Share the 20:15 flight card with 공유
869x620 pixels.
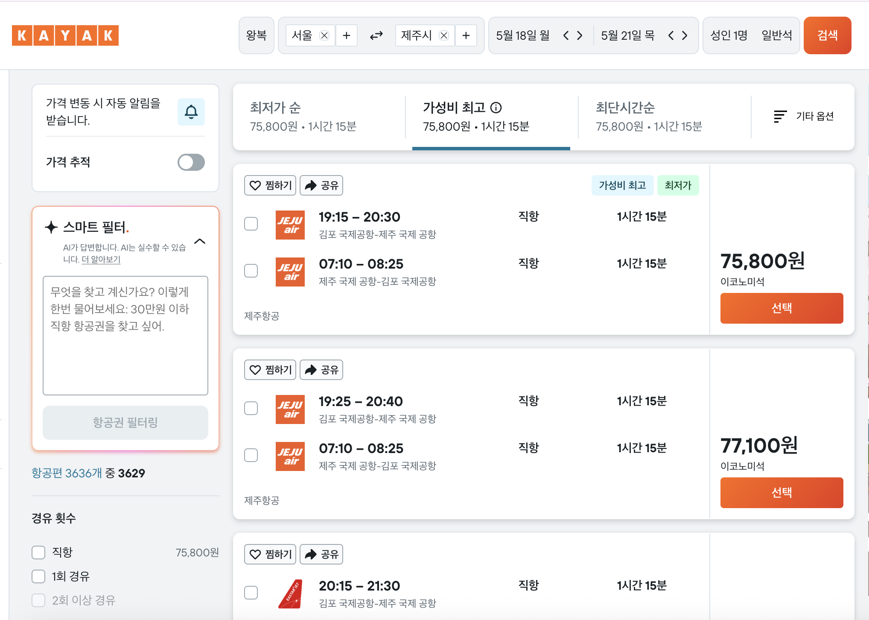pyautogui.click(x=321, y=554)
